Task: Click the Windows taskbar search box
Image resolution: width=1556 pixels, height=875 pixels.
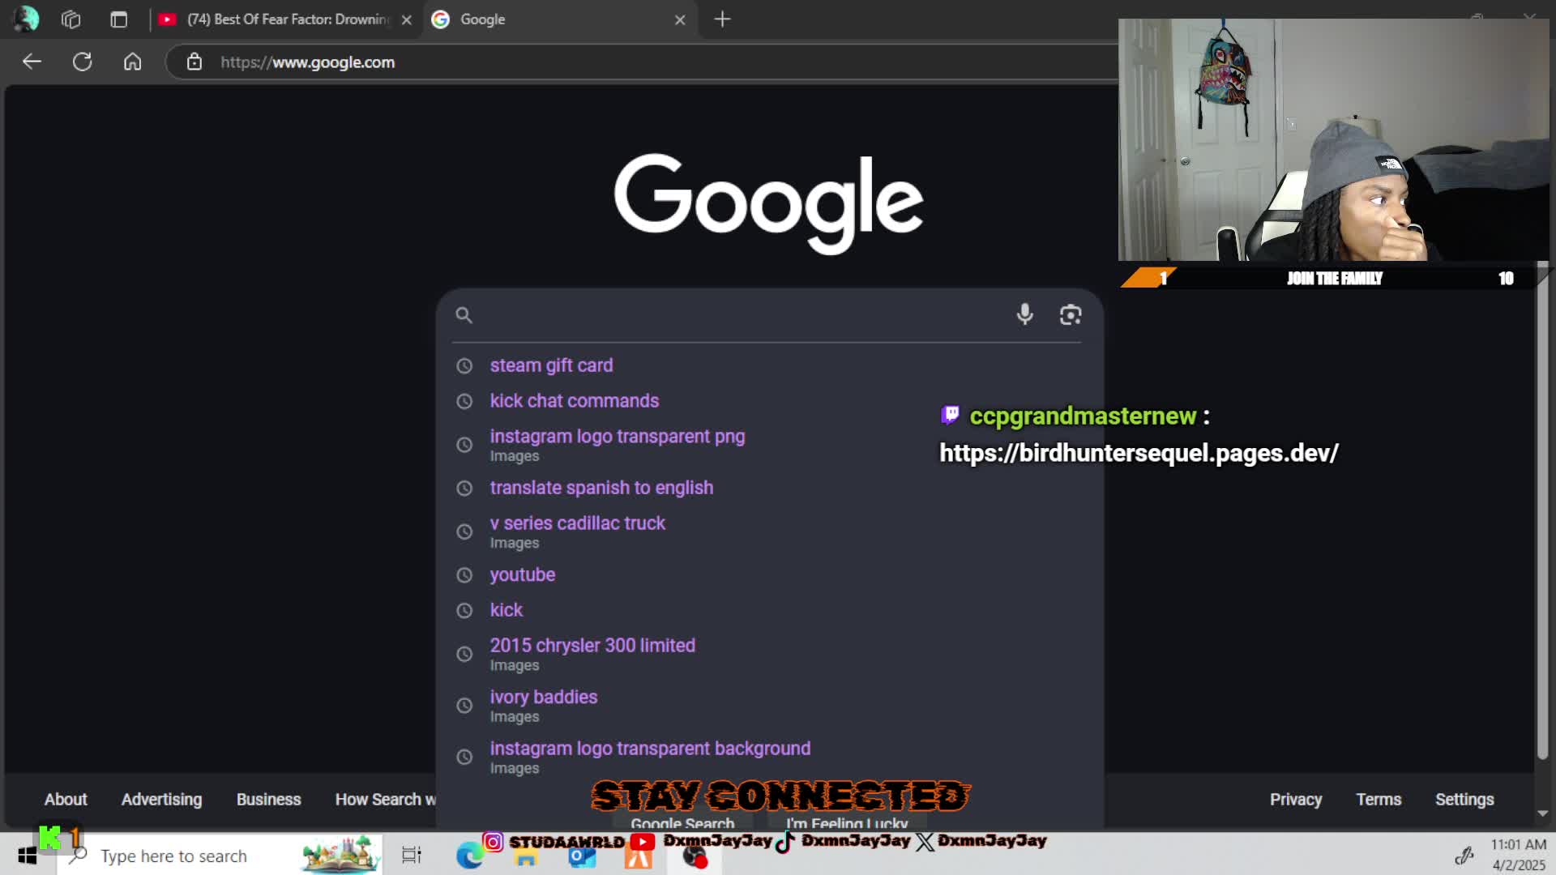Action: (219, 856)
